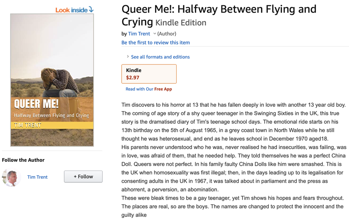The image size is (349, 221).
Task: Click the Look inside down-arrow icon
Action: [91, 9]
